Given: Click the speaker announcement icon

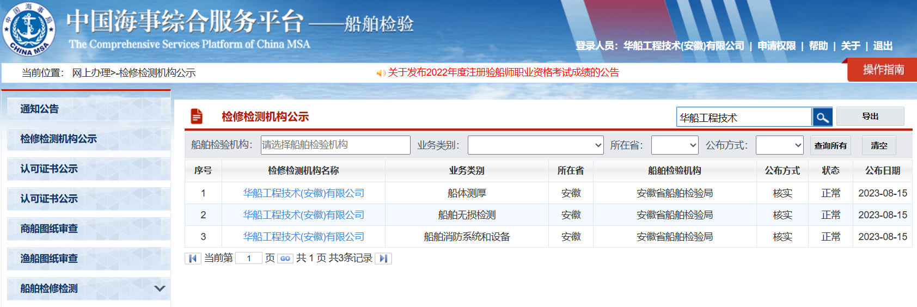Looking at the screenshot, I should 381,73.
